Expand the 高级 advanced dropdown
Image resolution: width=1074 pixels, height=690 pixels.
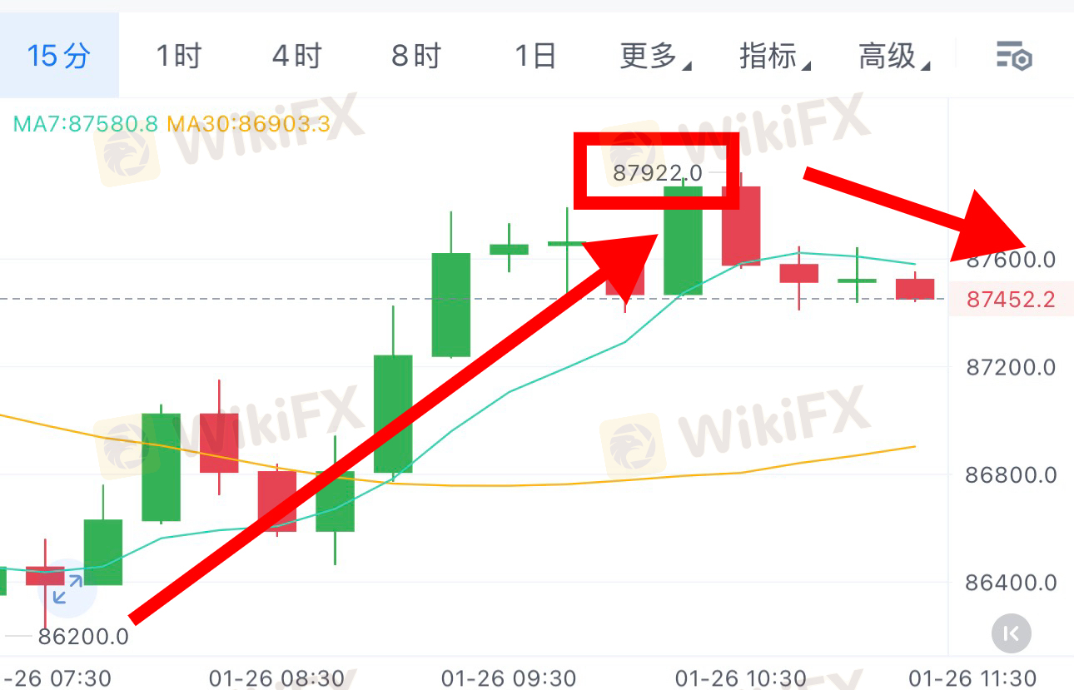click(x=894, y=57)
